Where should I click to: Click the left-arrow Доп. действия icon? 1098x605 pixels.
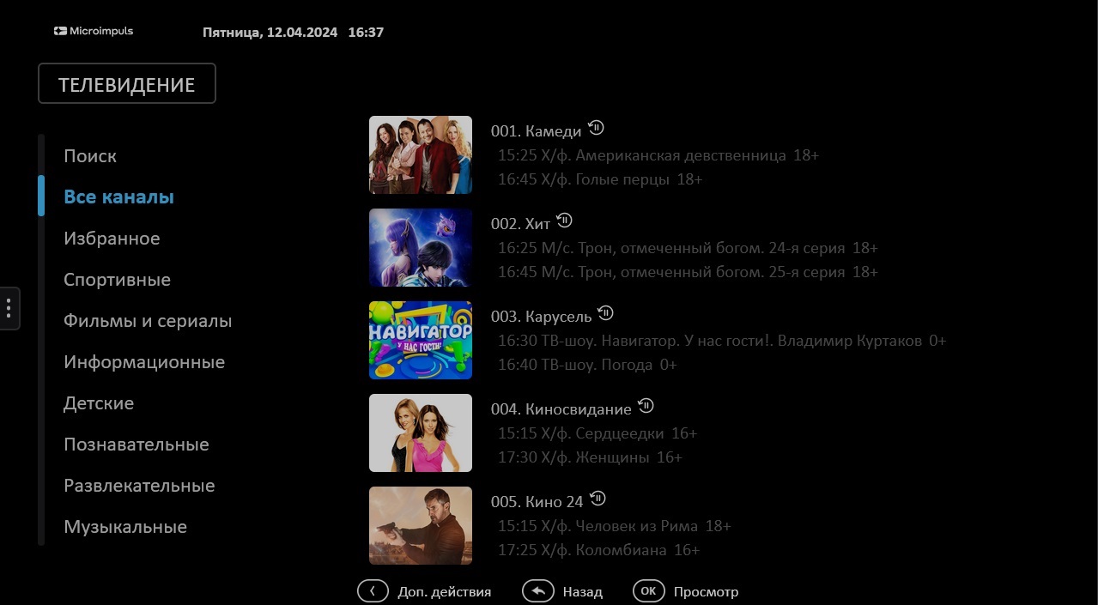[x=373, y=591]
